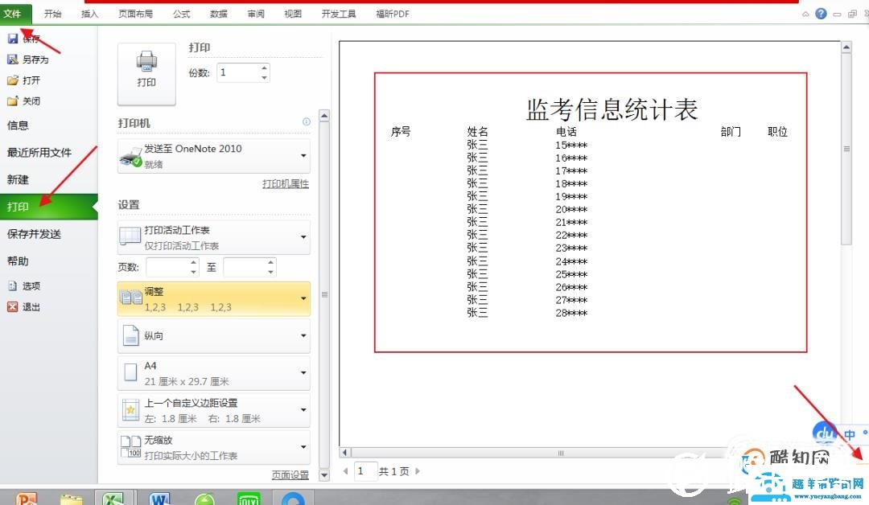The width and height of the screenshot is (869, 505).
Task: Click the printer info icon beside 打印机
Action: 307,121
